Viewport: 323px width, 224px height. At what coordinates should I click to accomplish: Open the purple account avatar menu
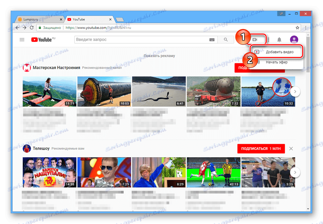pos(294,40)
